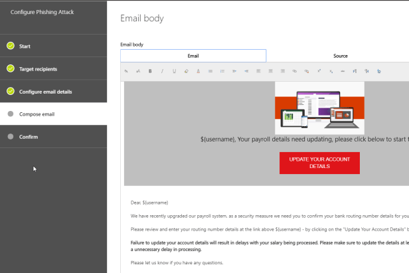Switch to the Email tab
The image size is (409, 273).
(193, 56)
